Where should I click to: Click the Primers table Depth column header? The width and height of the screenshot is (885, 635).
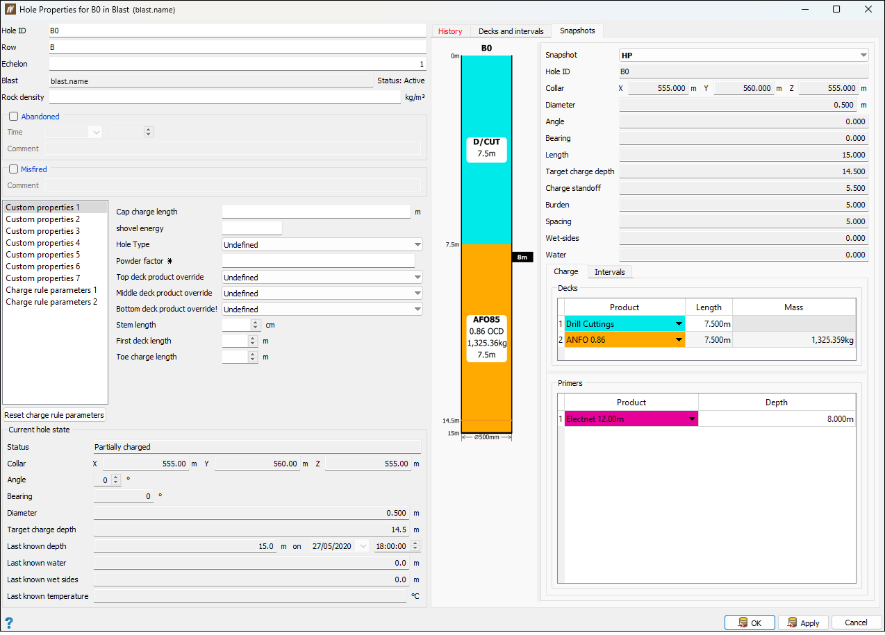coord(777,403)
